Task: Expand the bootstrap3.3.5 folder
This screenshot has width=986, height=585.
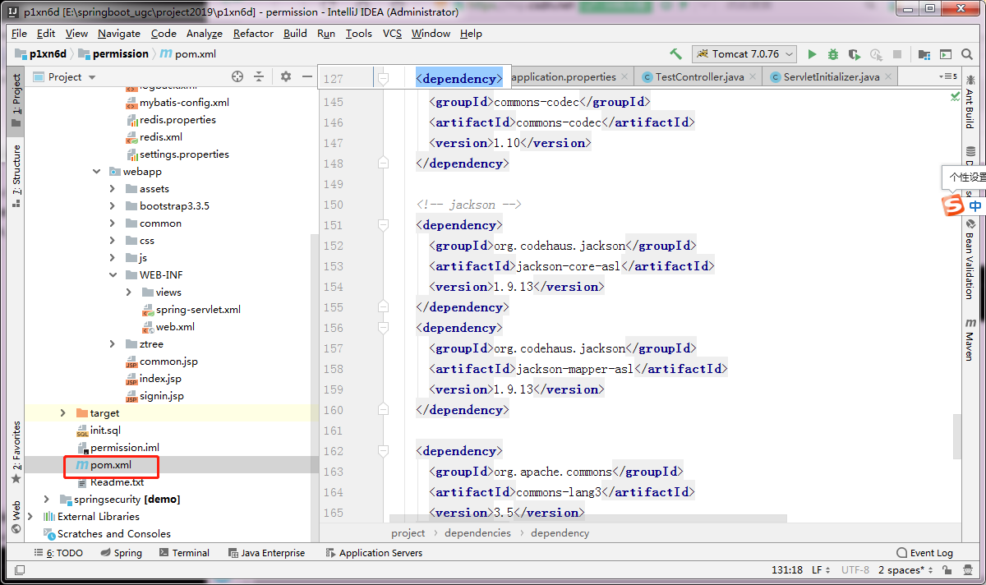Action: (113, 206)
